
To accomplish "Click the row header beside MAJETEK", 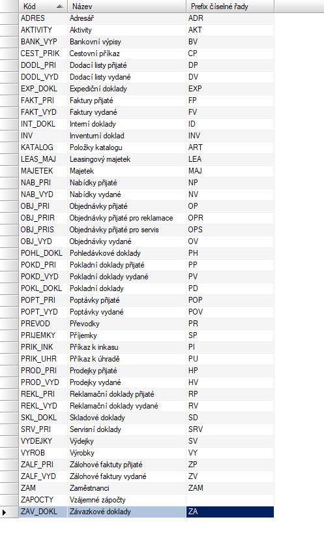I will click(9, 171).
